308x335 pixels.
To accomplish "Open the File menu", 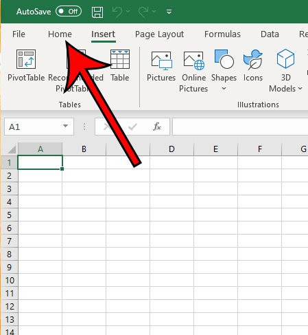I will tap(19, 34).
